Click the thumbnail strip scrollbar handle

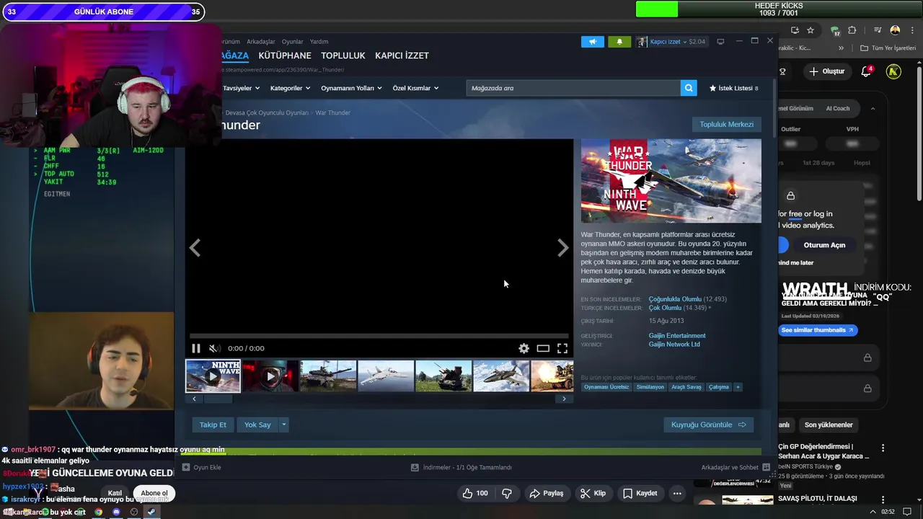(x=217, y=399)
